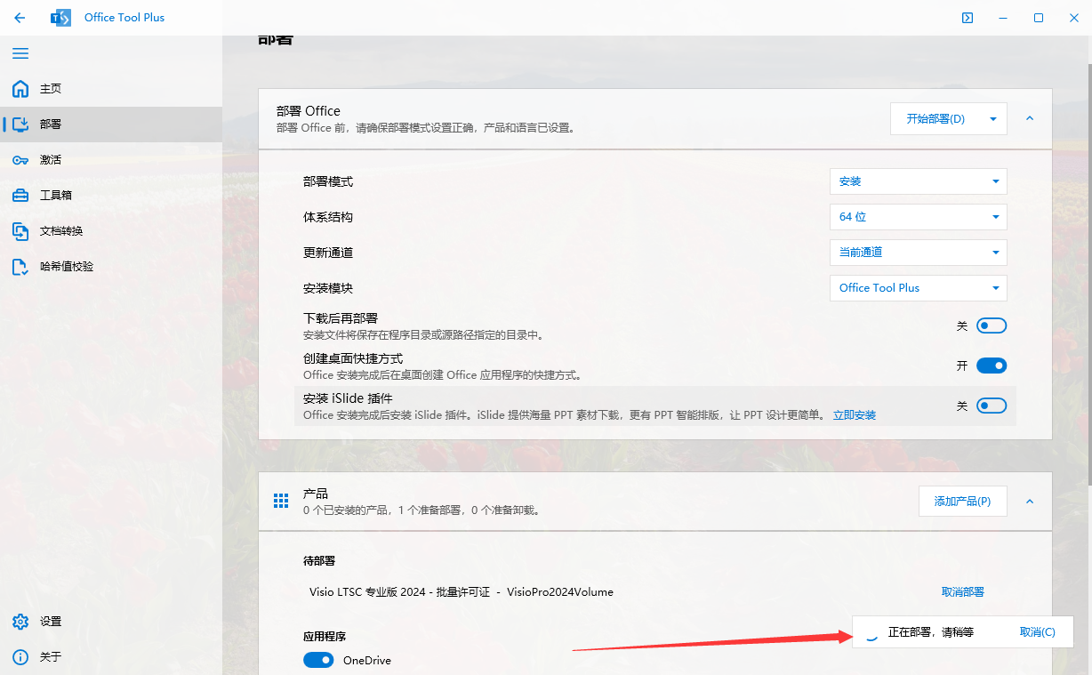The image size is (1092, 675).
Task: Click the 创建桌面快捷方式 label
Action: click(353, 358)
